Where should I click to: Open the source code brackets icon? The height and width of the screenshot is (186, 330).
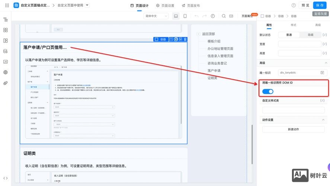(6, 178)
